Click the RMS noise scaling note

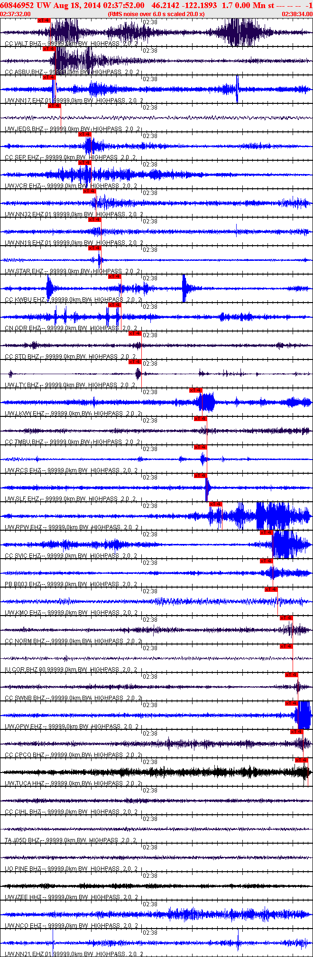click(x=156, y=14)
